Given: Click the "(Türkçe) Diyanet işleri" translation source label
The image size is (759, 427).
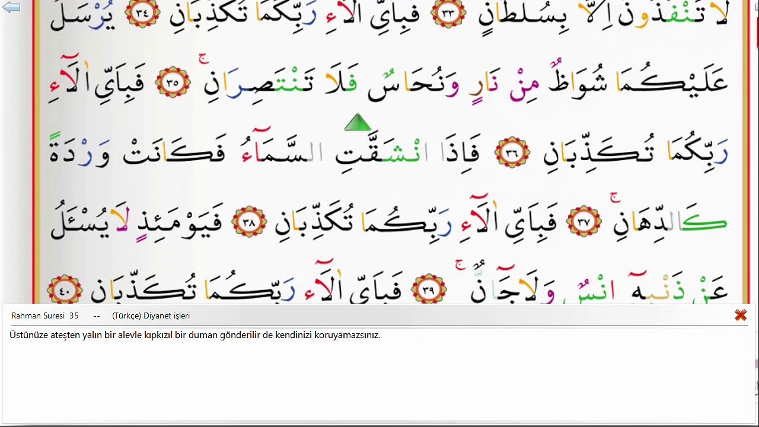Looking at the screenshot, I should [151, 316].
